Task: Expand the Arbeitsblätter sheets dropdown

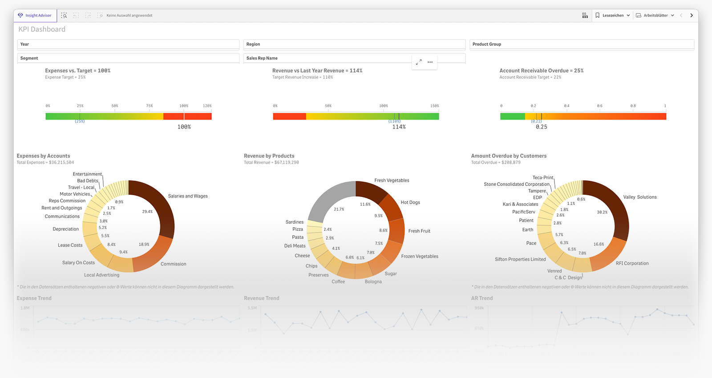Action: click(x=655, y=16)
